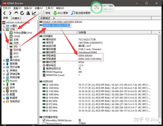The image size is (163, 126).
Task: Click the 服务器 icon in the tree
Action: point(8,64)
